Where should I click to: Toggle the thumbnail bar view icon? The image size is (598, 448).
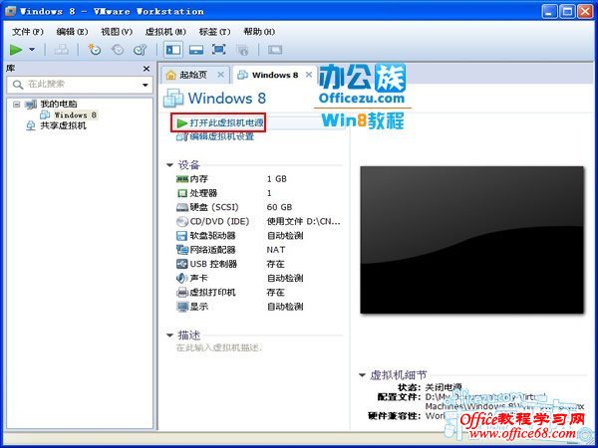point(196,49)
